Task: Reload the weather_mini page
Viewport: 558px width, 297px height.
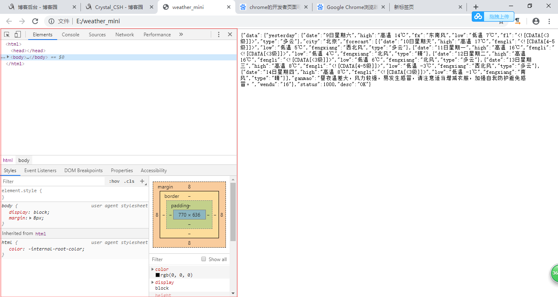Action: tap(35, 21)
